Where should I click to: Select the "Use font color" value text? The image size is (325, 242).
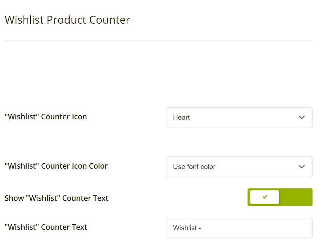[x=194, y=167]
